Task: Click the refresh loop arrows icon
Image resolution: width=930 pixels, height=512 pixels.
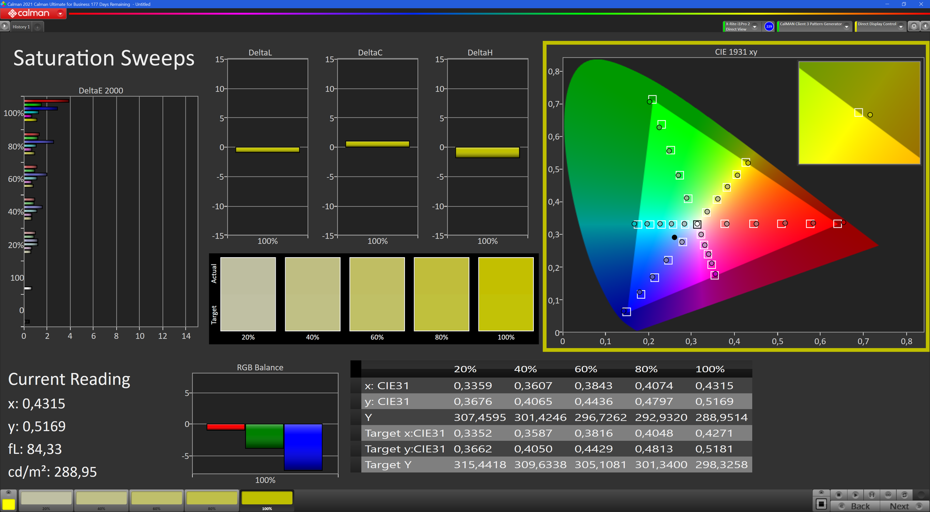Action: (904, 495)
